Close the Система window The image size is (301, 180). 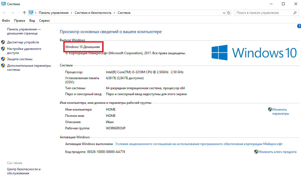(296, 4)
